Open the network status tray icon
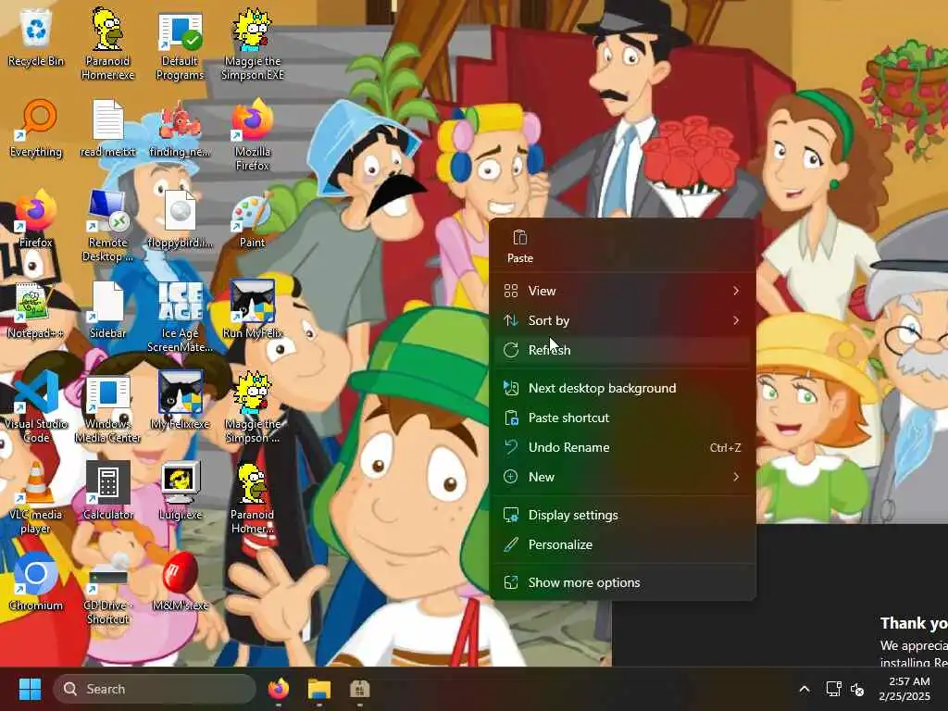This screenshot has width=948, height=711. pyautogui.click(x=834, y=689)
